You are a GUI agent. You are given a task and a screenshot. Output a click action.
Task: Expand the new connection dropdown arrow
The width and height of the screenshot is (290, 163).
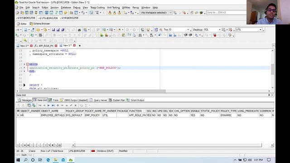20,30
